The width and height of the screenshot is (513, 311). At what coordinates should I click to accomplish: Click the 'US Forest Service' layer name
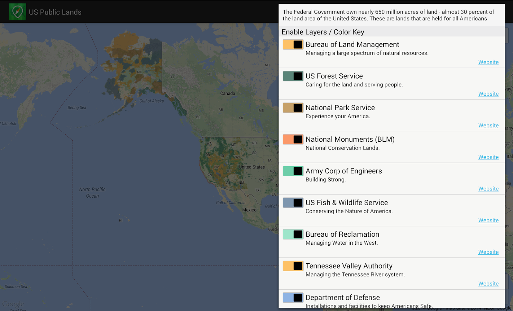pos(334,76)
